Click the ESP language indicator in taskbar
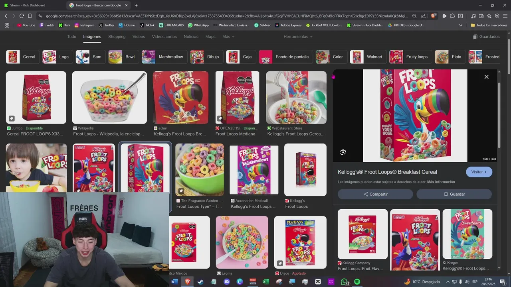Screen dimensions: 511x287 pyautogui.click(x=475, y=282)
